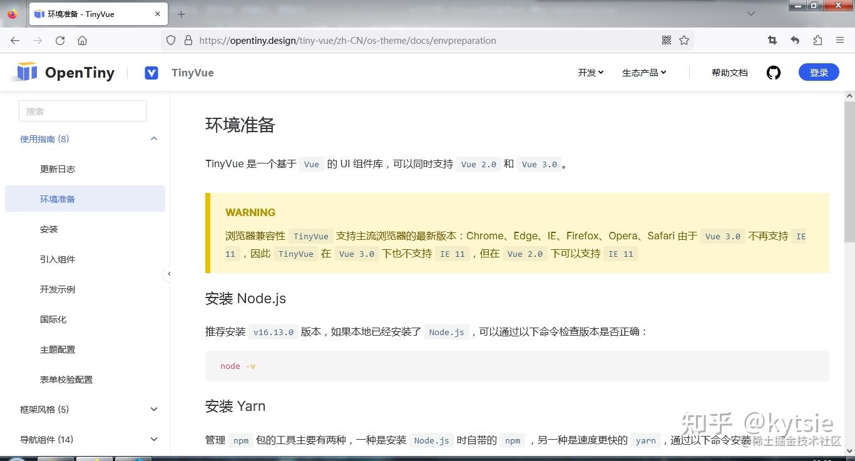Click the 登录 button

point(819,73)
